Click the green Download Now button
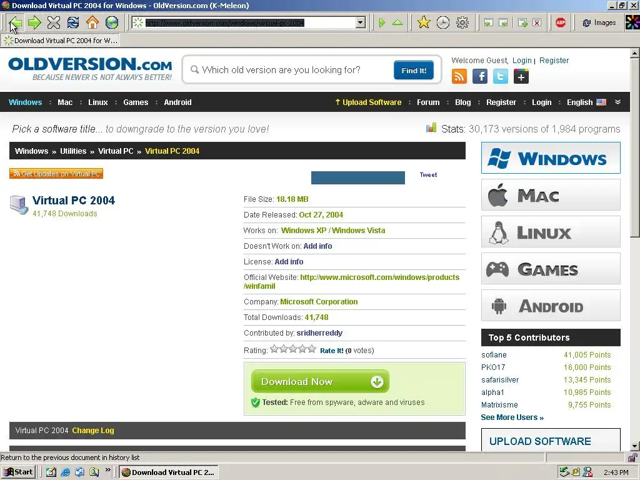 pyautogui.click(x=321, y=382)
